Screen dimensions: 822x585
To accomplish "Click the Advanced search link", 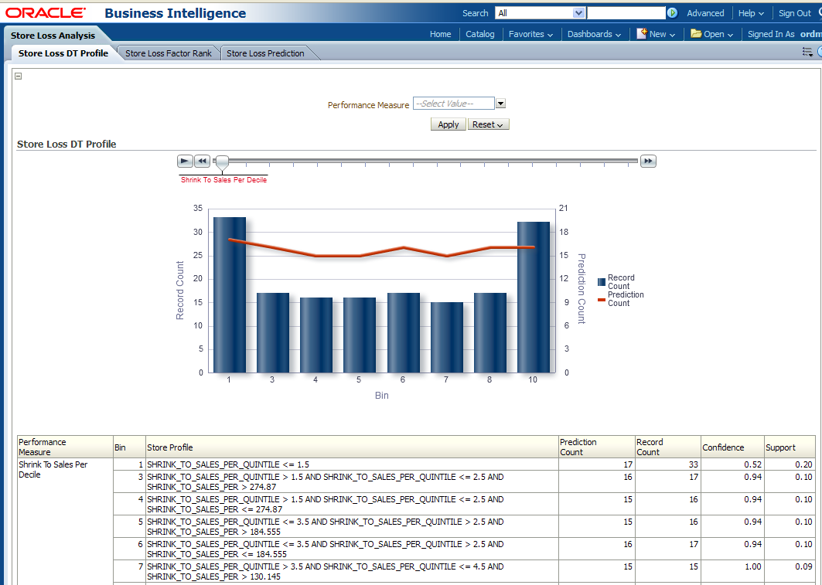I will pos(705,13).
